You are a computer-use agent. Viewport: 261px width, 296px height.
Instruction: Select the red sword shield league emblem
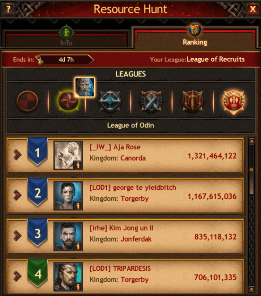(192, 101)
